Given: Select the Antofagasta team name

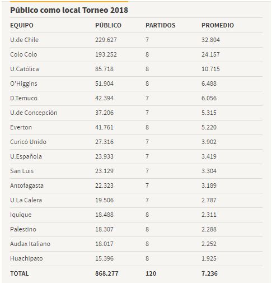Looking at the screenshot, I should click(27, 185).
